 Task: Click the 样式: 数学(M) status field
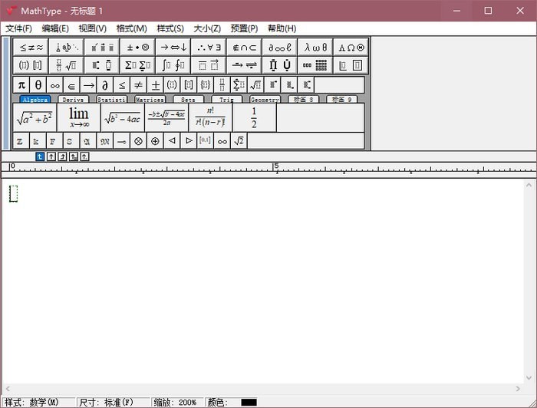coord(38,402)
